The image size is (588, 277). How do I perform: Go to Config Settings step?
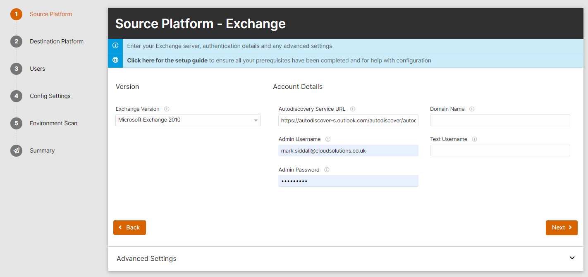click(x=50, y=96)
